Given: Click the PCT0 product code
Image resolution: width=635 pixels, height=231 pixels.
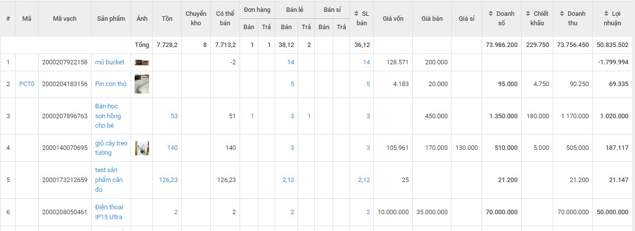Looking at the screenshot, I should (27, 84).
